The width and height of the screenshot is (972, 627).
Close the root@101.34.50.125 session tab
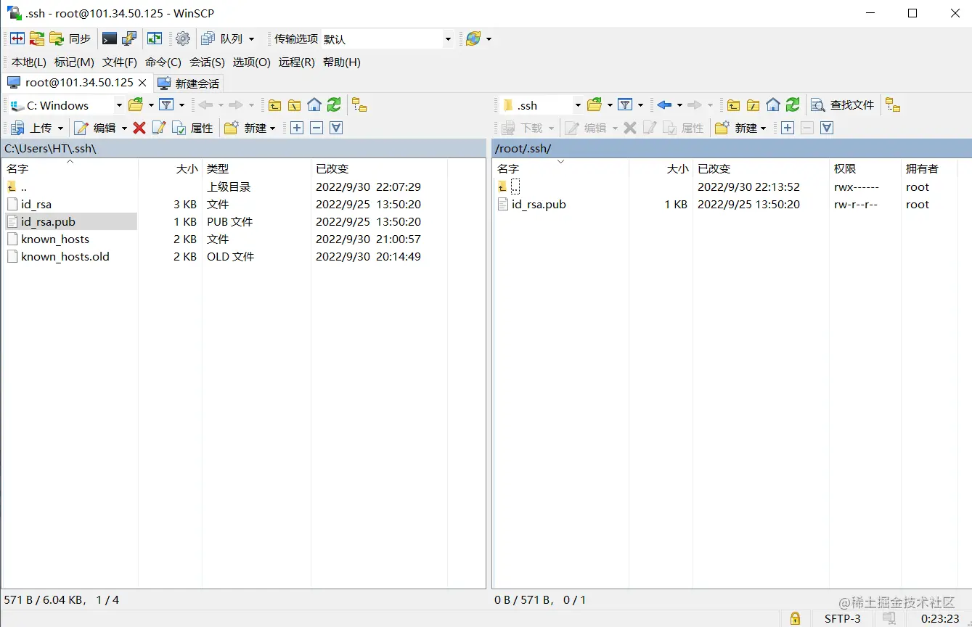click(x=142, y=83)
